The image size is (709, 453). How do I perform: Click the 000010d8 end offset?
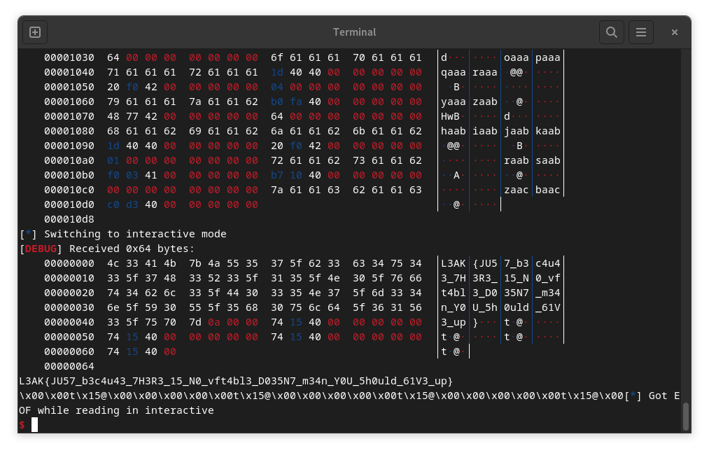click(69, 219)
